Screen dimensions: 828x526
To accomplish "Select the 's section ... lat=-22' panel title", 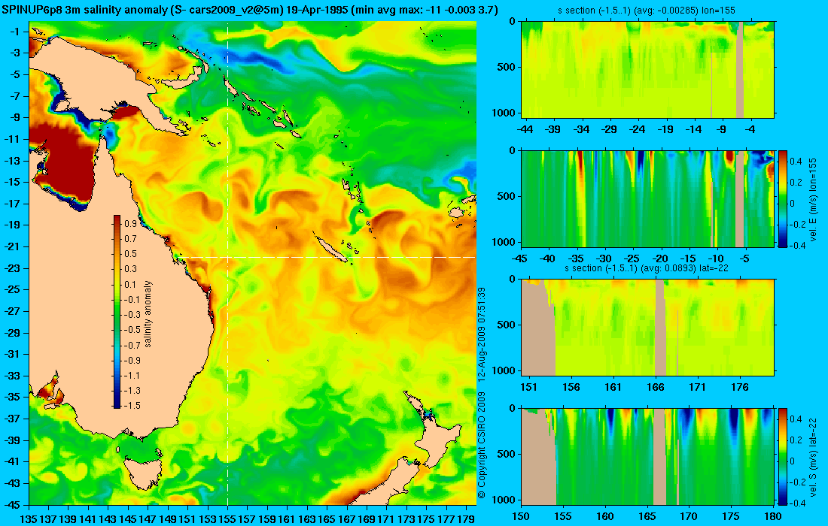I will coord(647,268).
